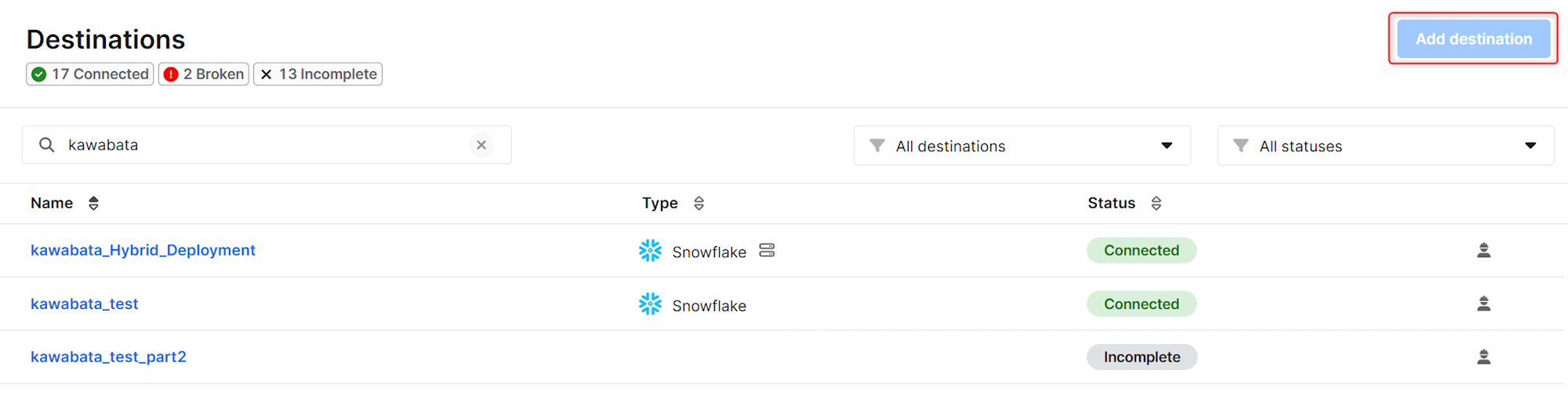
Task: Click the search magnifier icon
Action: coord(47,145)
